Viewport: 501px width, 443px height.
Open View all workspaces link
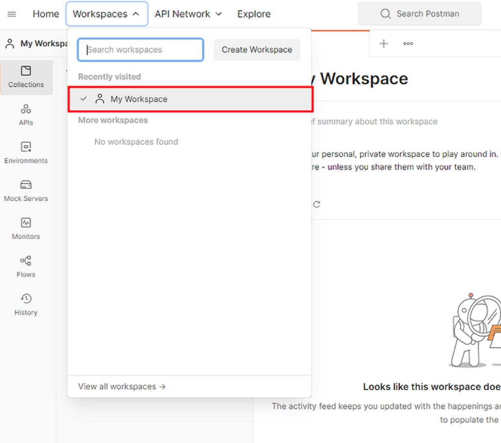pos(122,386)
